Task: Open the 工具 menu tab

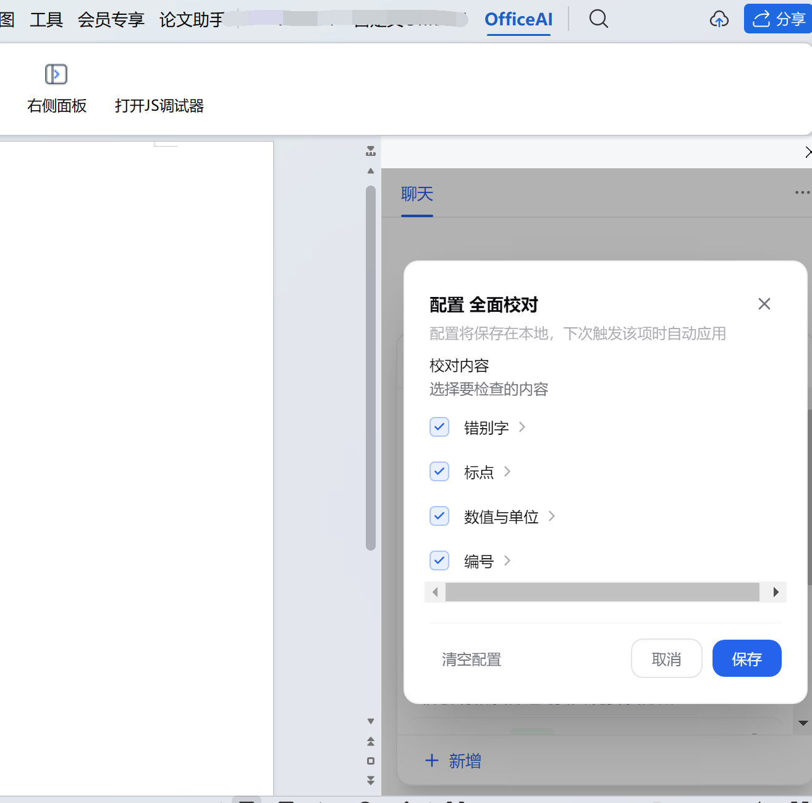Action: point(46,20)
